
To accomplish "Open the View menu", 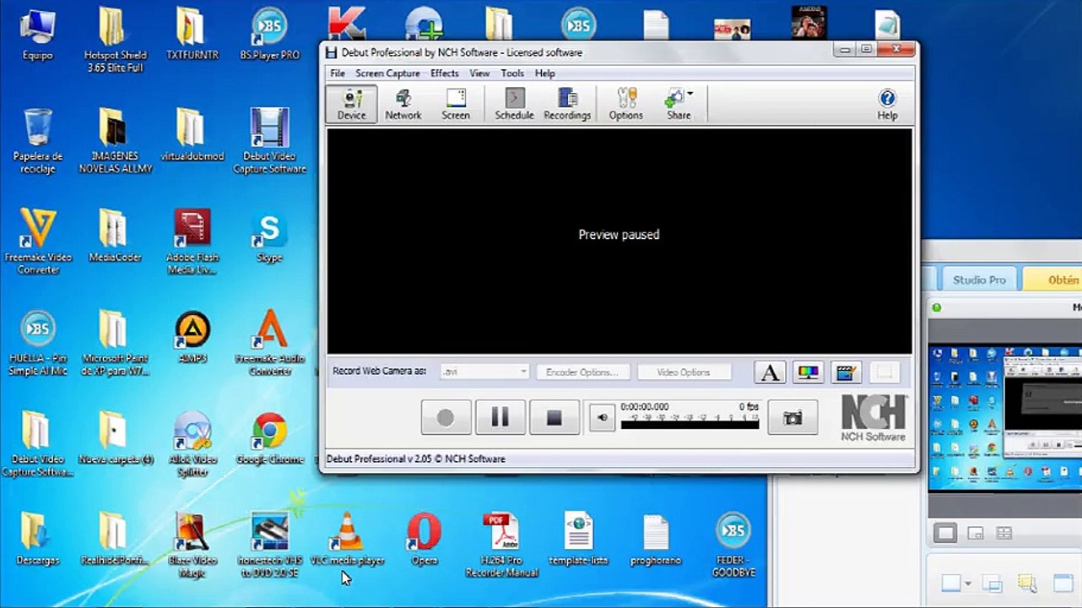I will [x=479, y=73].
